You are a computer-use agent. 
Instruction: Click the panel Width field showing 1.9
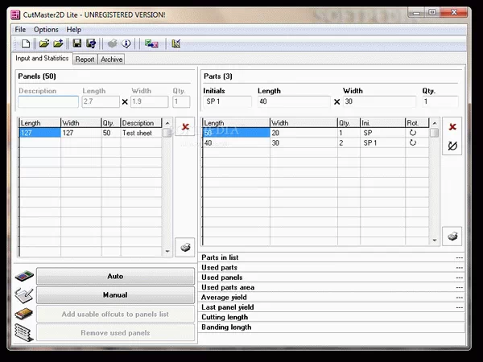150,101
